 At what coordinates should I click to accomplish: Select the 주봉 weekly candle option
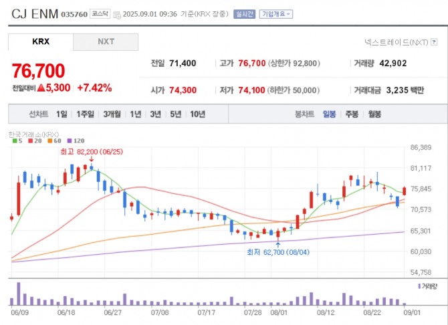[x=351, y=114]
